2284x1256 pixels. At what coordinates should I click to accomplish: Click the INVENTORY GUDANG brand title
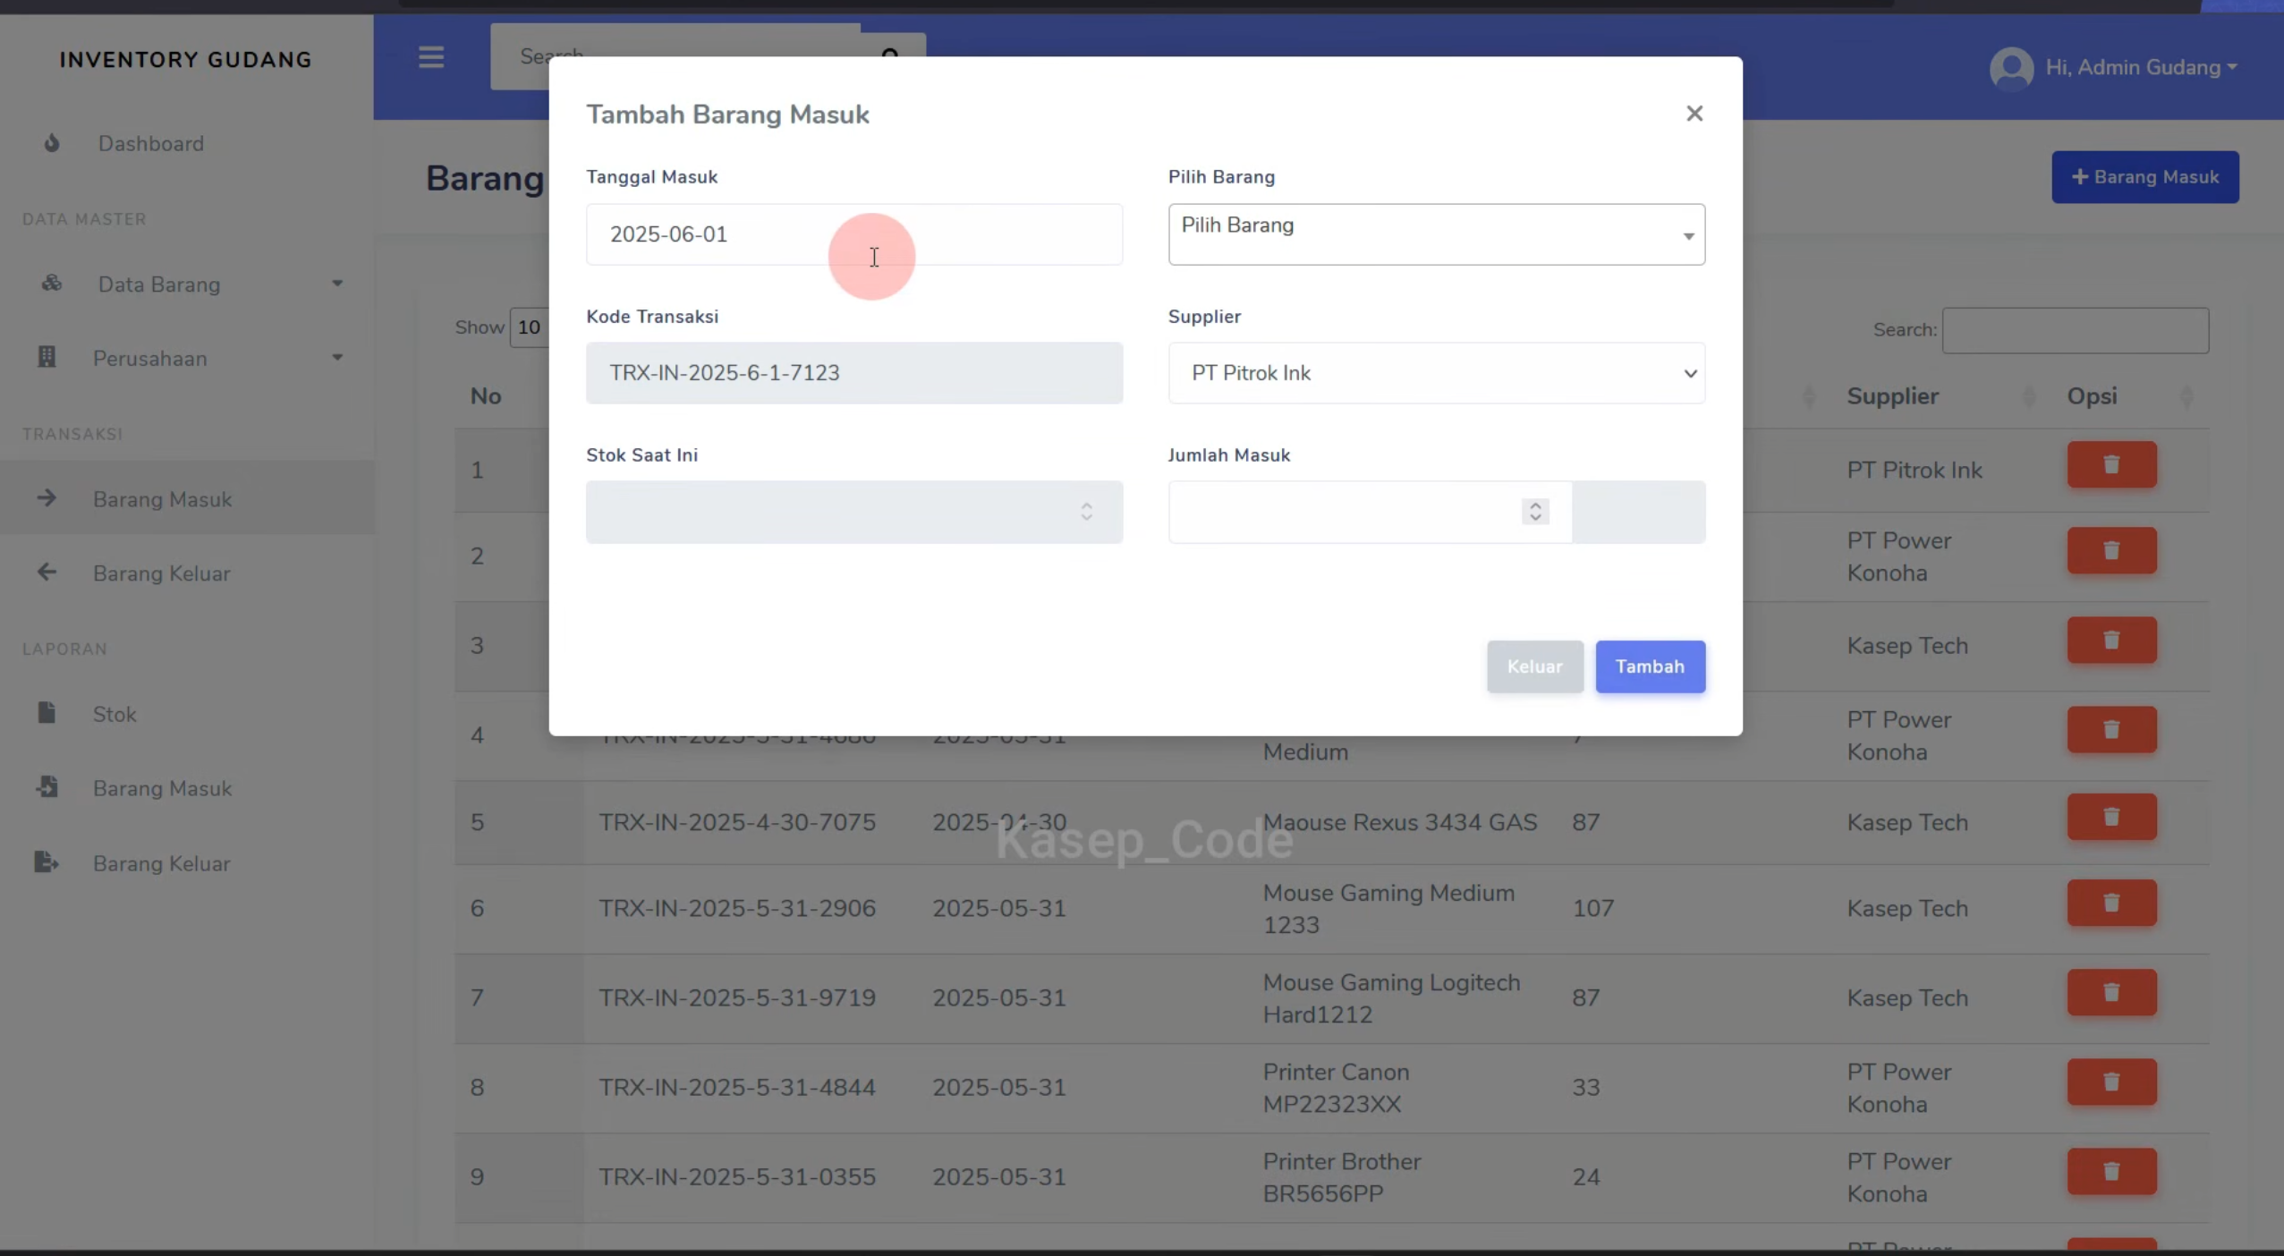pos(186,60)
